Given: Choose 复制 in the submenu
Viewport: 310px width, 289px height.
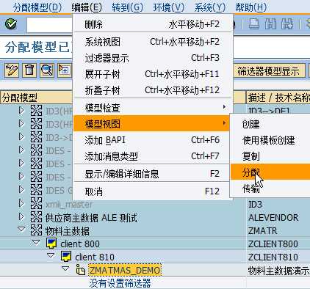Looking at the screenshot, I should tap(270, 156).
